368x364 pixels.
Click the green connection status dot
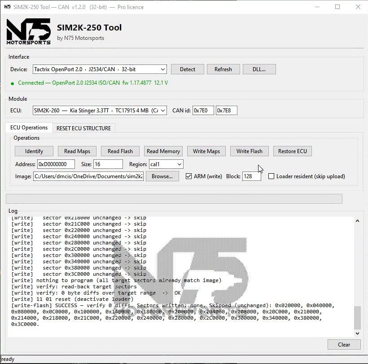click(x=13, y=83)
